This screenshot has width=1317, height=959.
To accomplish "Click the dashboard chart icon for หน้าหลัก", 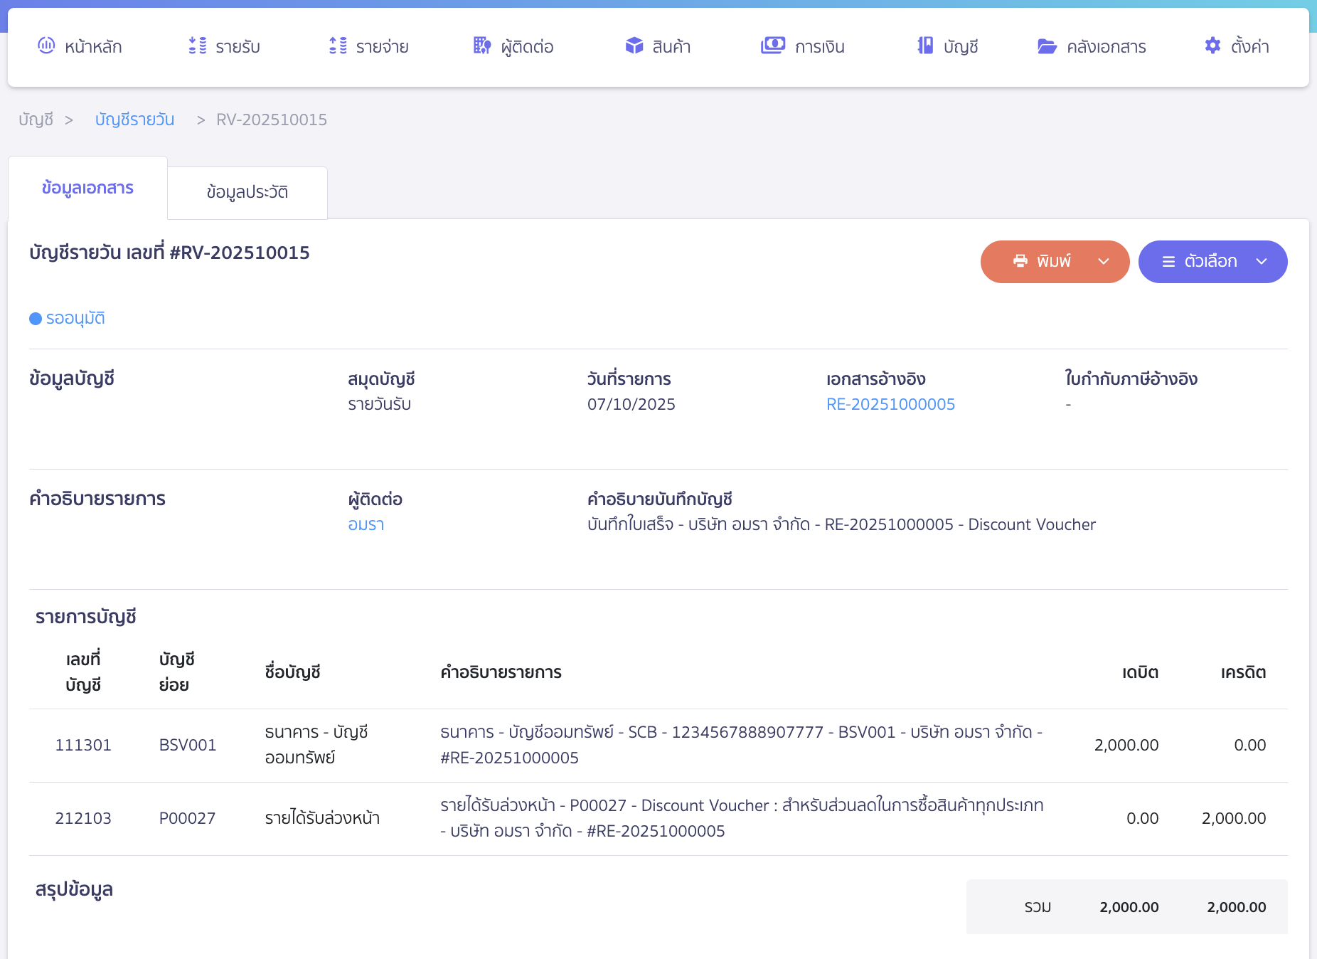I will 46,46.
